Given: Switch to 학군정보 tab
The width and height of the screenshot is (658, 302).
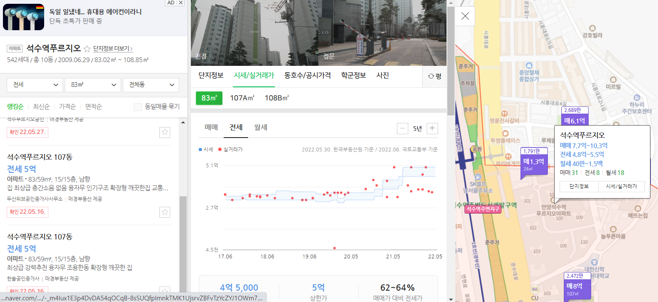Looking at the screenshot, I should (x=354, y=75).
